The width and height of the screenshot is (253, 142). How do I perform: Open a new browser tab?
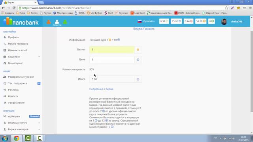click(x=41, y=2)
